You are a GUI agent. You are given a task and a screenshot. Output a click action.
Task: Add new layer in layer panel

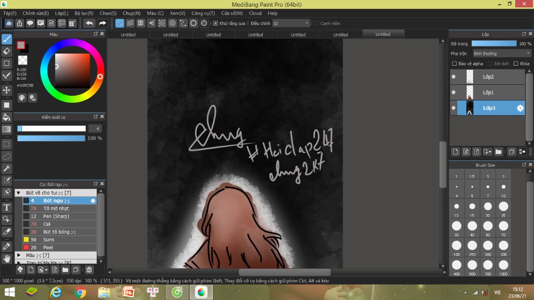(x=455, y=152)
